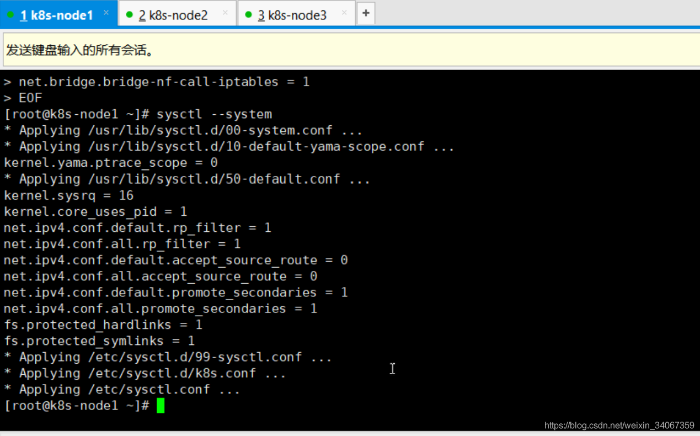700x436 pixels.
Task: Click 'Applying /usr/lib/sysctl.d/00-system.conf' line
Action: [x=183, y=130]
